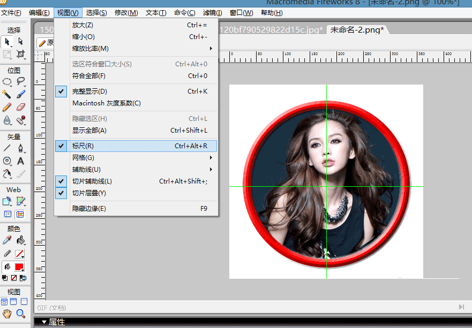Viewport: 472px width, 328px height.
Task: Select the Rubber Stamp tool
Action: pyautogui.click(x=21, y=120)
